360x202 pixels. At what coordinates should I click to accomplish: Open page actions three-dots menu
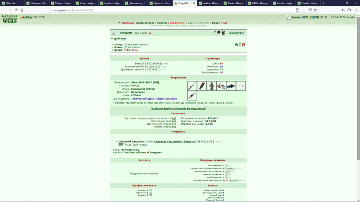pos(305,10)
